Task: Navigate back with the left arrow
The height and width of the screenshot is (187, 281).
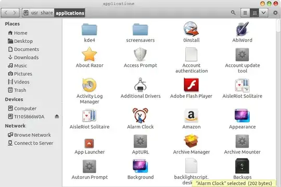Action: point(6,13)
